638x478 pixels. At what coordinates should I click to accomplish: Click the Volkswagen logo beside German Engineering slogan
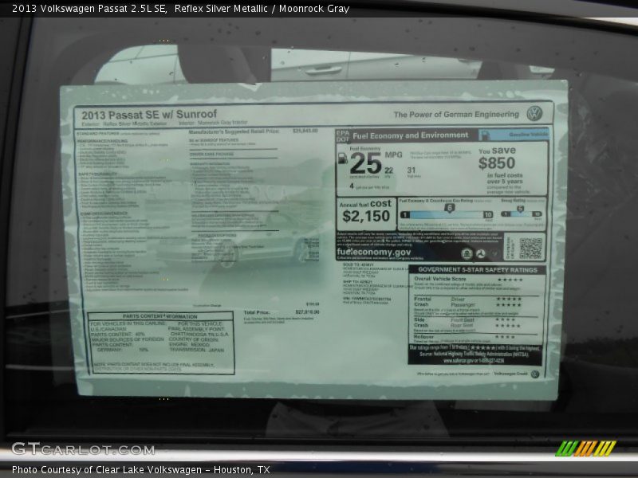pyautogui.click(x=534, y=113)
